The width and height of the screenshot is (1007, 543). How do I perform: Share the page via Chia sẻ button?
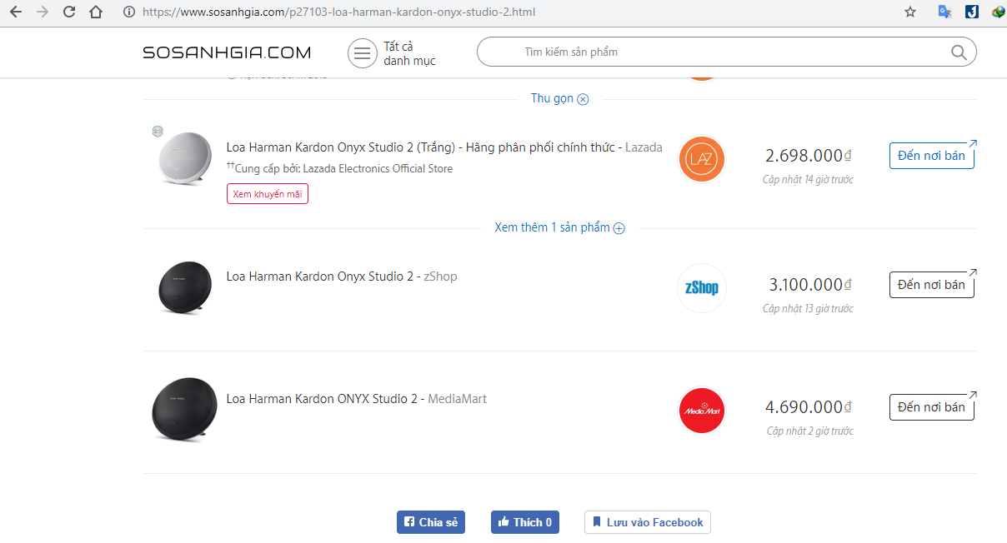(431, 522)
